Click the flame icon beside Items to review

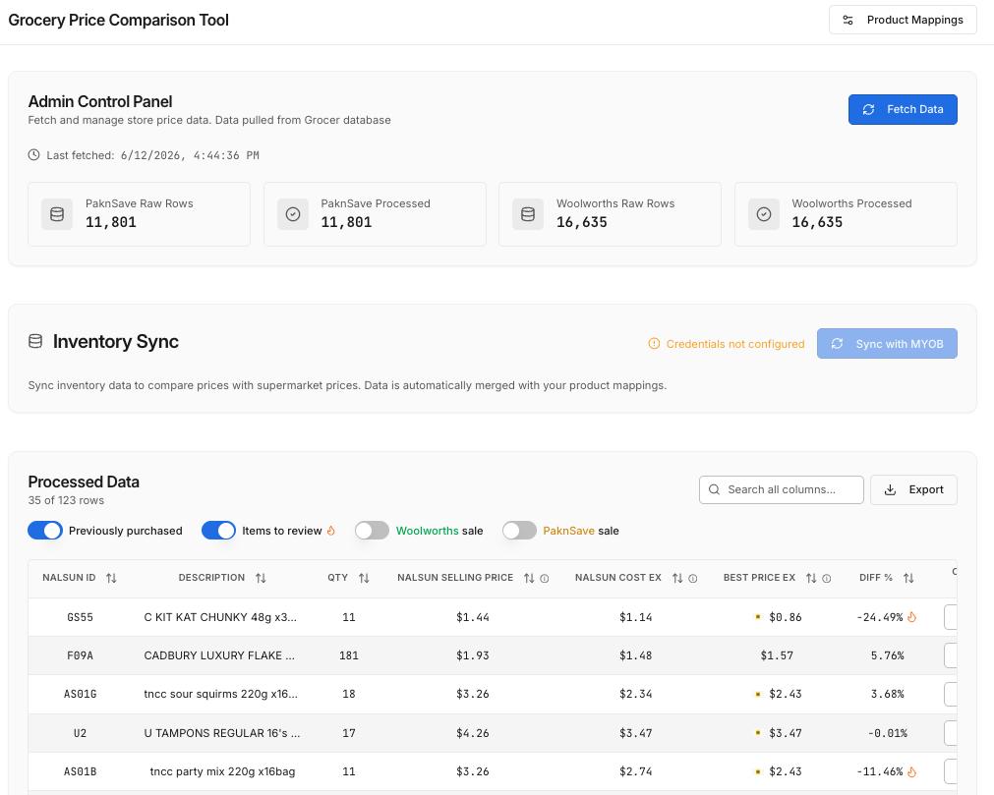[331, 531]
